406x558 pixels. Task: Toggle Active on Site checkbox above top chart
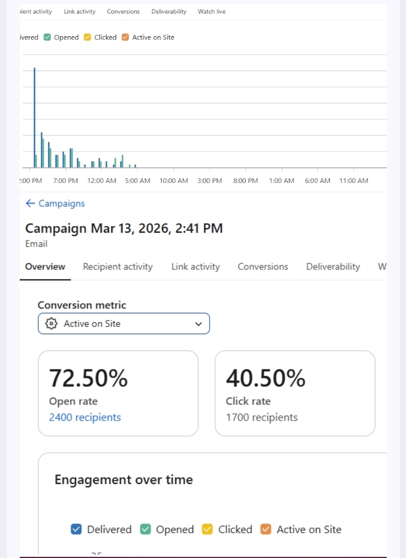click(x=125, y=37)
